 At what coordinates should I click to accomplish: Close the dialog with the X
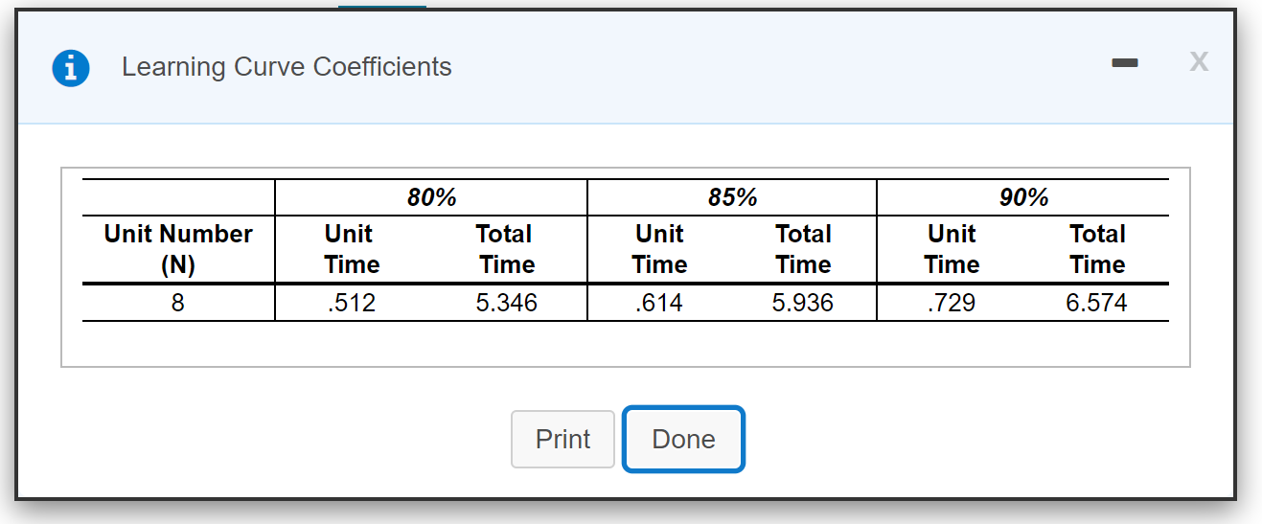click(x=1198, y=62)
